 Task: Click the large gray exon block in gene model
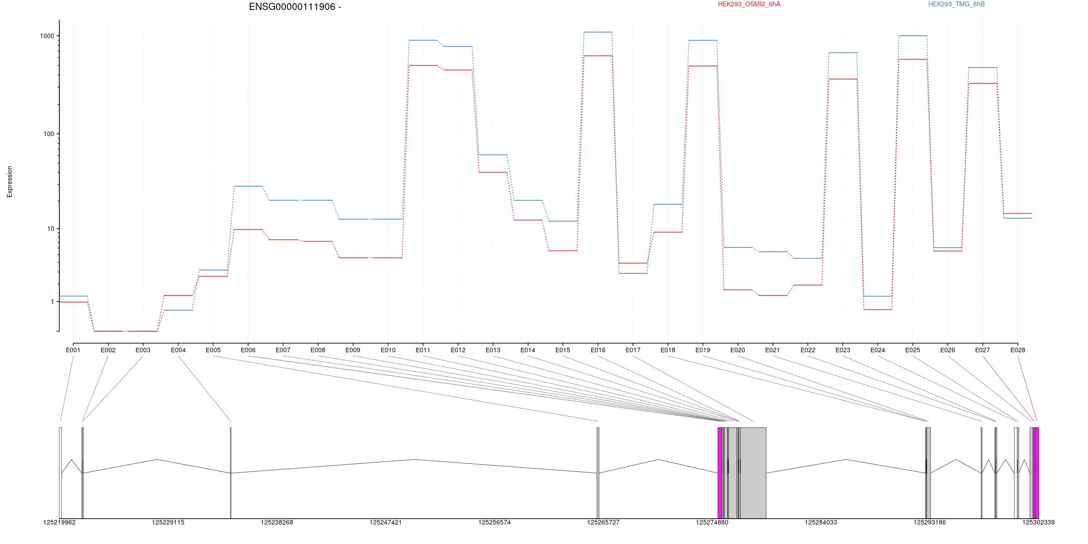click(x=753, y=473)
